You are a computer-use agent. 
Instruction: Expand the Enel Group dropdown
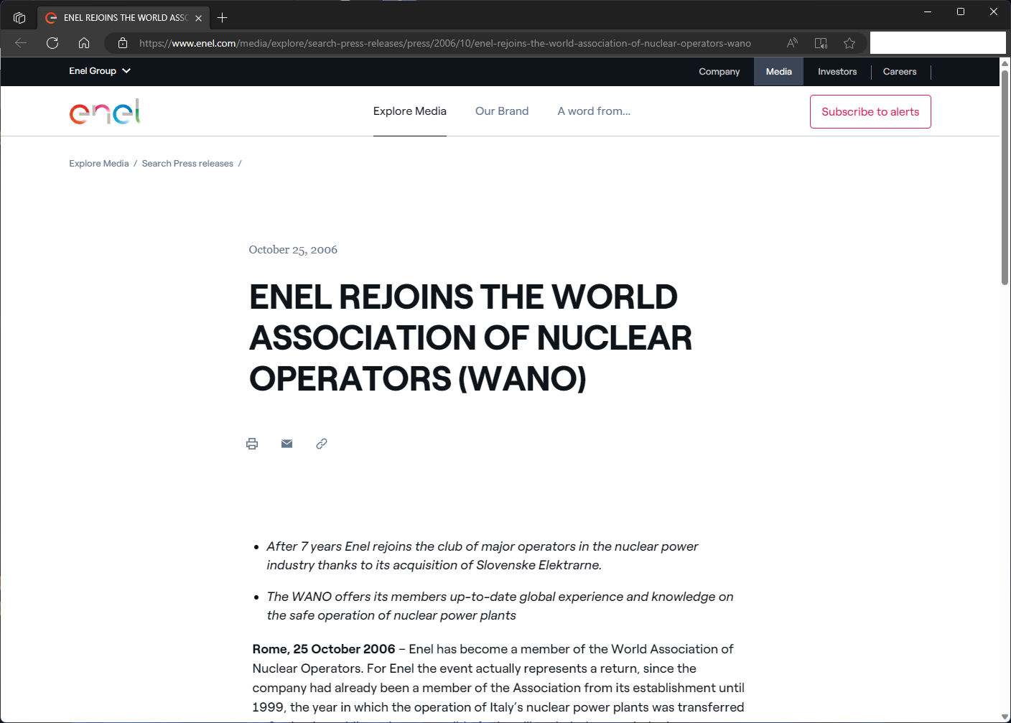[100, 71]
